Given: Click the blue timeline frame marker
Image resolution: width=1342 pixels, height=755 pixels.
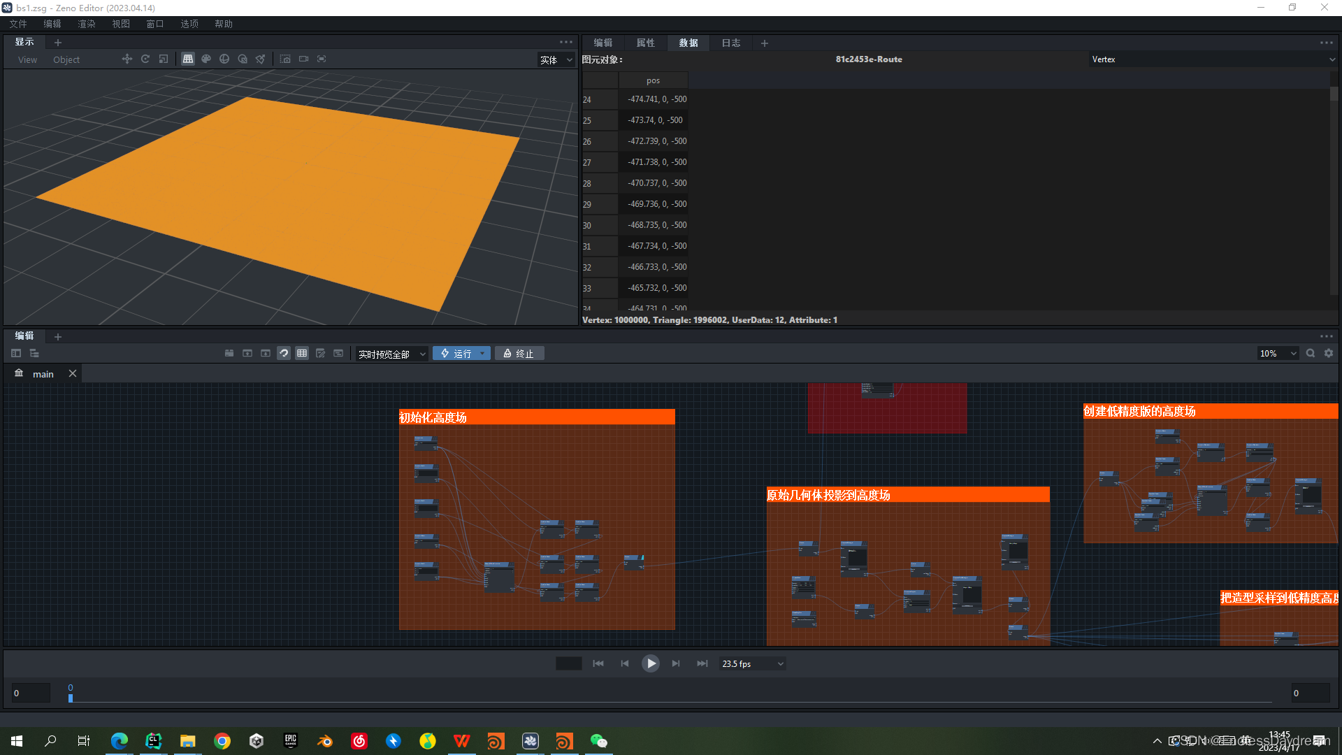Looking at the screenshot, I should point(71,697).
